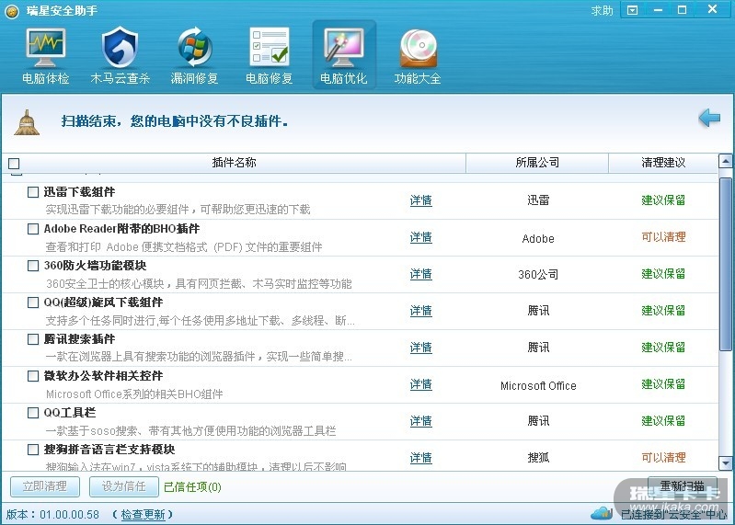Select 电脑优化 computer optimization icon

(344, 56)
